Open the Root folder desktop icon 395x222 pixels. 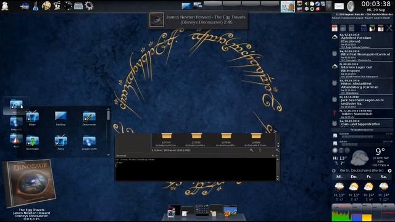click(16, 141)
